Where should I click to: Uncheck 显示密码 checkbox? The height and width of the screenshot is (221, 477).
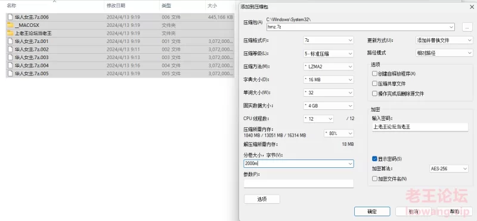tap(374, 159)
